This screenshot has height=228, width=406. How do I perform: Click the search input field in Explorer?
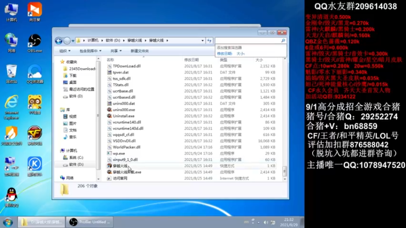point(248,41)
